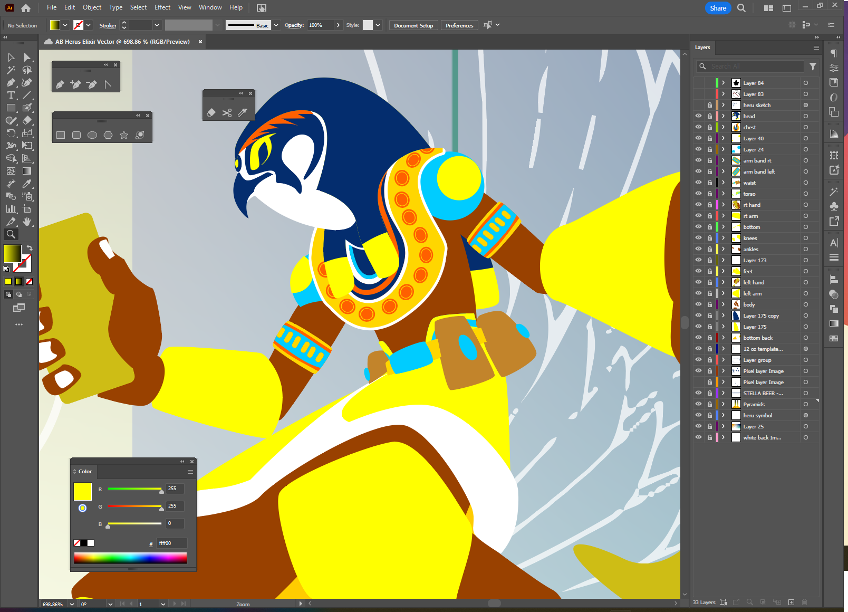
Task: Select Anchor Point convert tool in pen panel
Action: pos(108,84)
